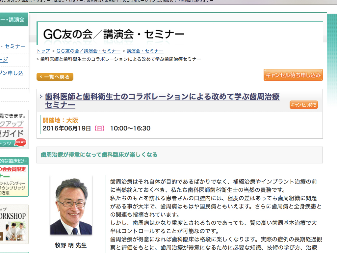
Task: Click the 開催地：大阪 text
Action: (61, 120)
